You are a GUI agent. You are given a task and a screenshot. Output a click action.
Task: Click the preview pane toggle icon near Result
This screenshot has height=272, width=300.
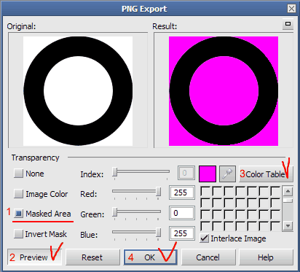point(288,24)
